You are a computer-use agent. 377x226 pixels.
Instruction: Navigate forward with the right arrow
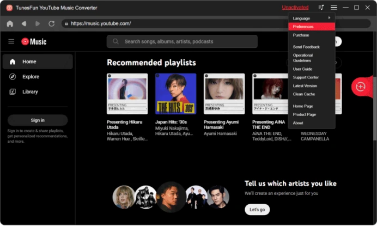pyautogui.click(x=38, y=23)
